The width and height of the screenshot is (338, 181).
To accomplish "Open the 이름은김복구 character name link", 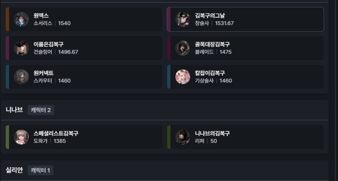I will pyautogui.click(x=49, y=44).
